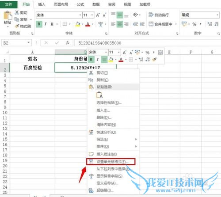Switch to the Data (数据) tab
This screenshot has height=197, width=221.
coord(96,4)
